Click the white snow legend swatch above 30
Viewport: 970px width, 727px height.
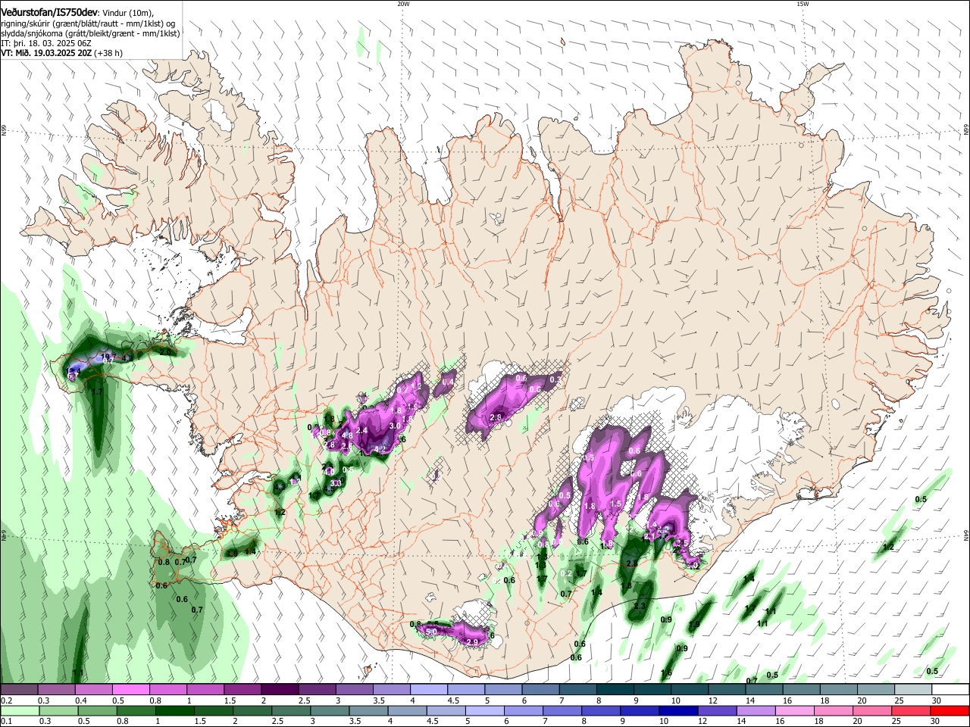pyautogui.click(x=950, y=690)
